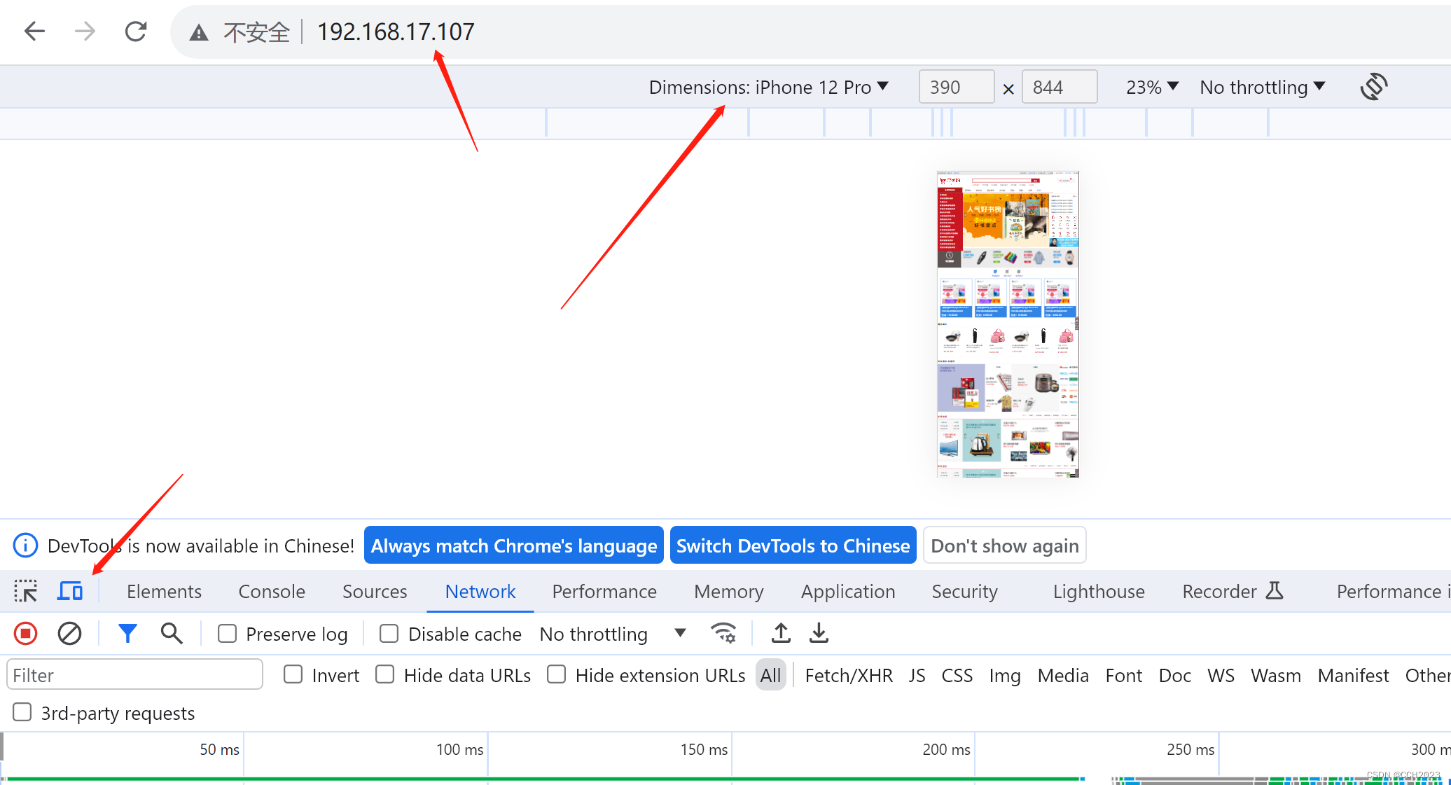Toggle the device toolbar icon
The image size is (1451, 785).
pos(70,592)
